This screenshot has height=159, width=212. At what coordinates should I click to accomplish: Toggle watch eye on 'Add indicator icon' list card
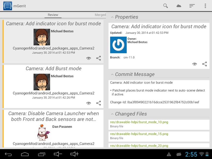coord(89,58)
